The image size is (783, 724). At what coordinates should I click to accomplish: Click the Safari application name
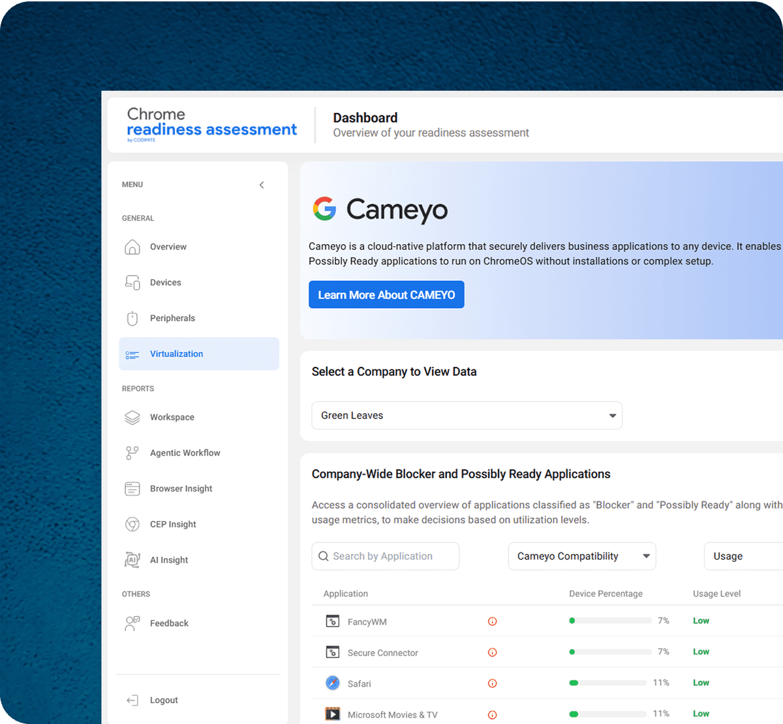tap(360, 684)
